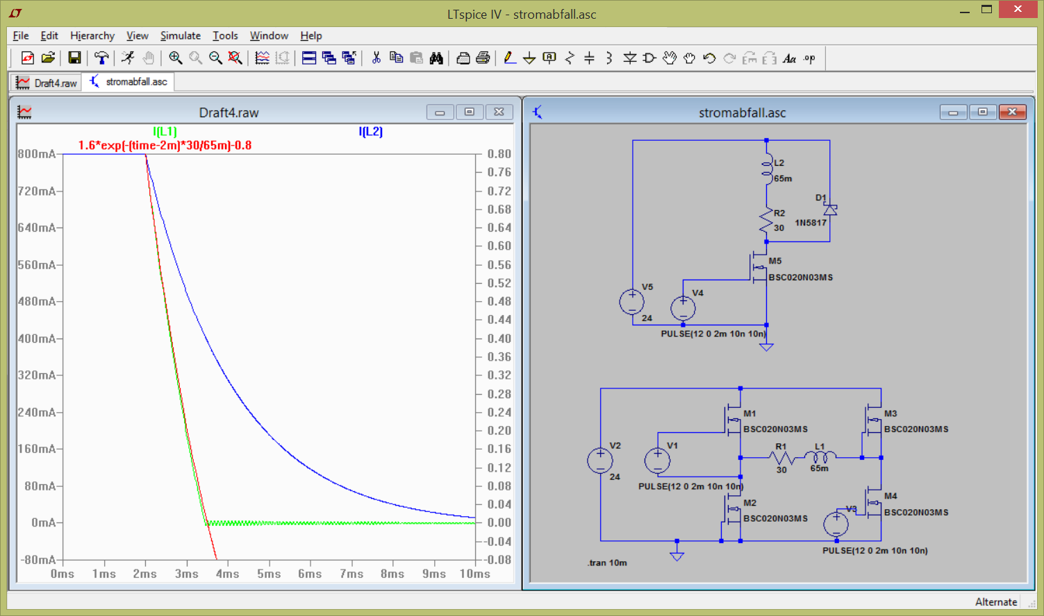Click the Halt simulation hand icon
The width and height of the screenshot is (1044, 616).
pyautogui.click(x=148, y=58)
